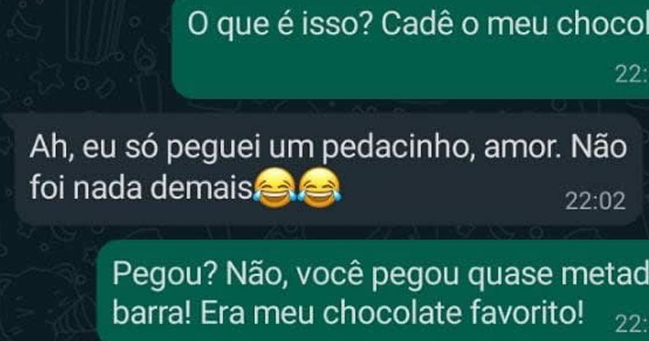Click the timestamp on the top sent message

(x=632, y=77)
